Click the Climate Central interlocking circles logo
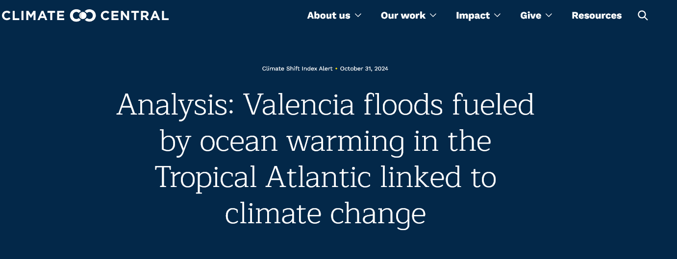 [82, 16]
